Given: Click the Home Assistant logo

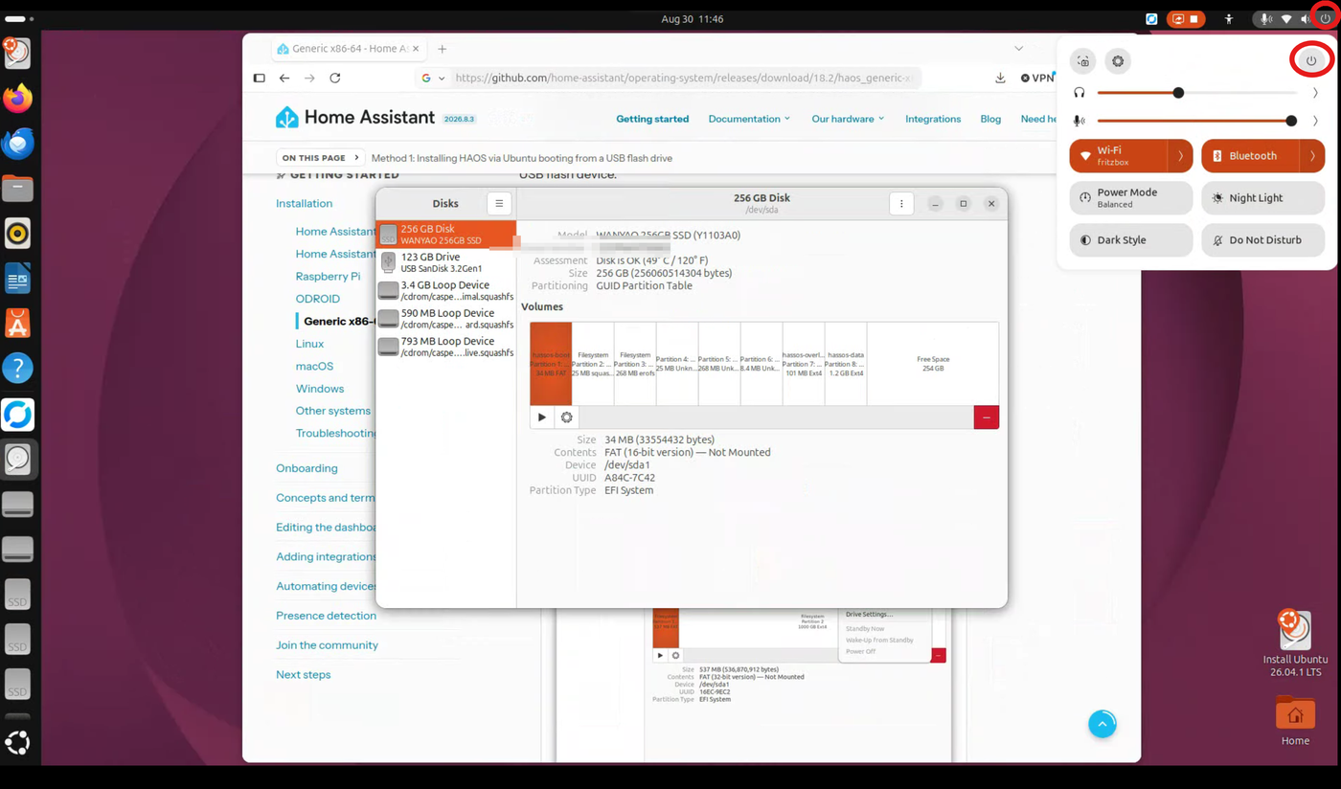Looking at the screenshot, I should (355, 118).
